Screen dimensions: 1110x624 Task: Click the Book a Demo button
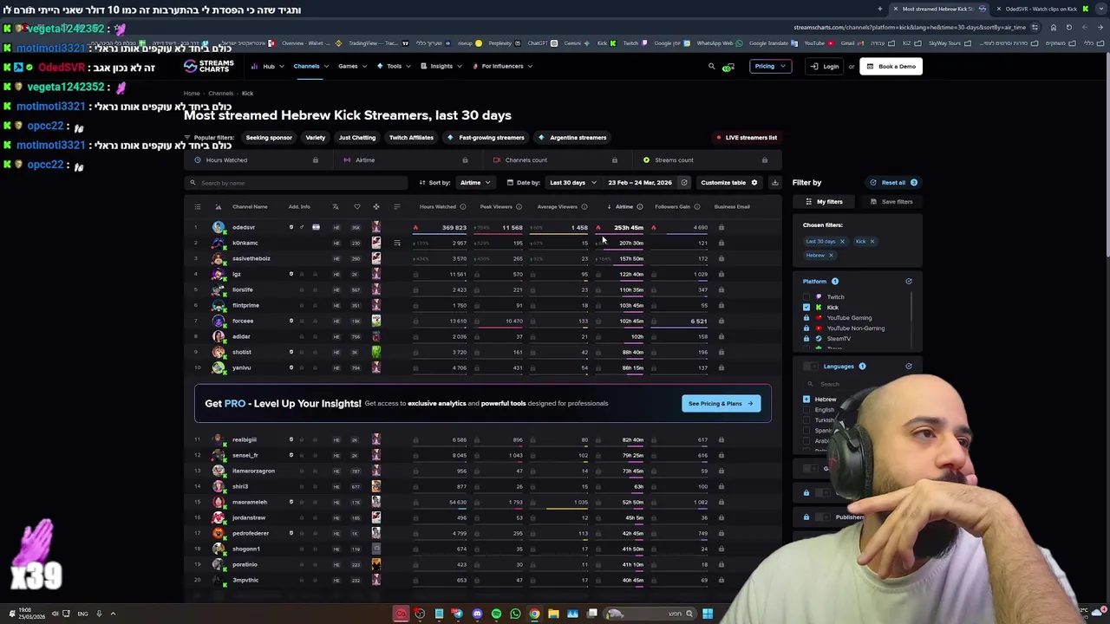point(891,66)
